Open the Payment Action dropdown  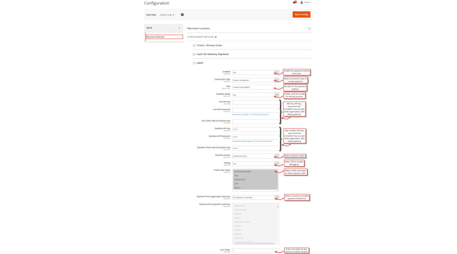(x=256, y=156)
